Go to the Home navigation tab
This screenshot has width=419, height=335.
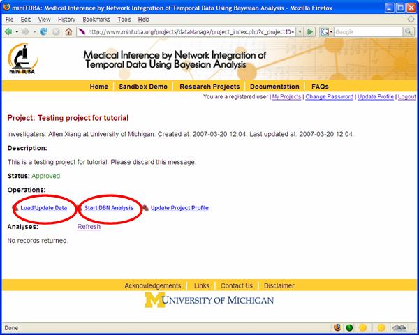tap(99, 87)
